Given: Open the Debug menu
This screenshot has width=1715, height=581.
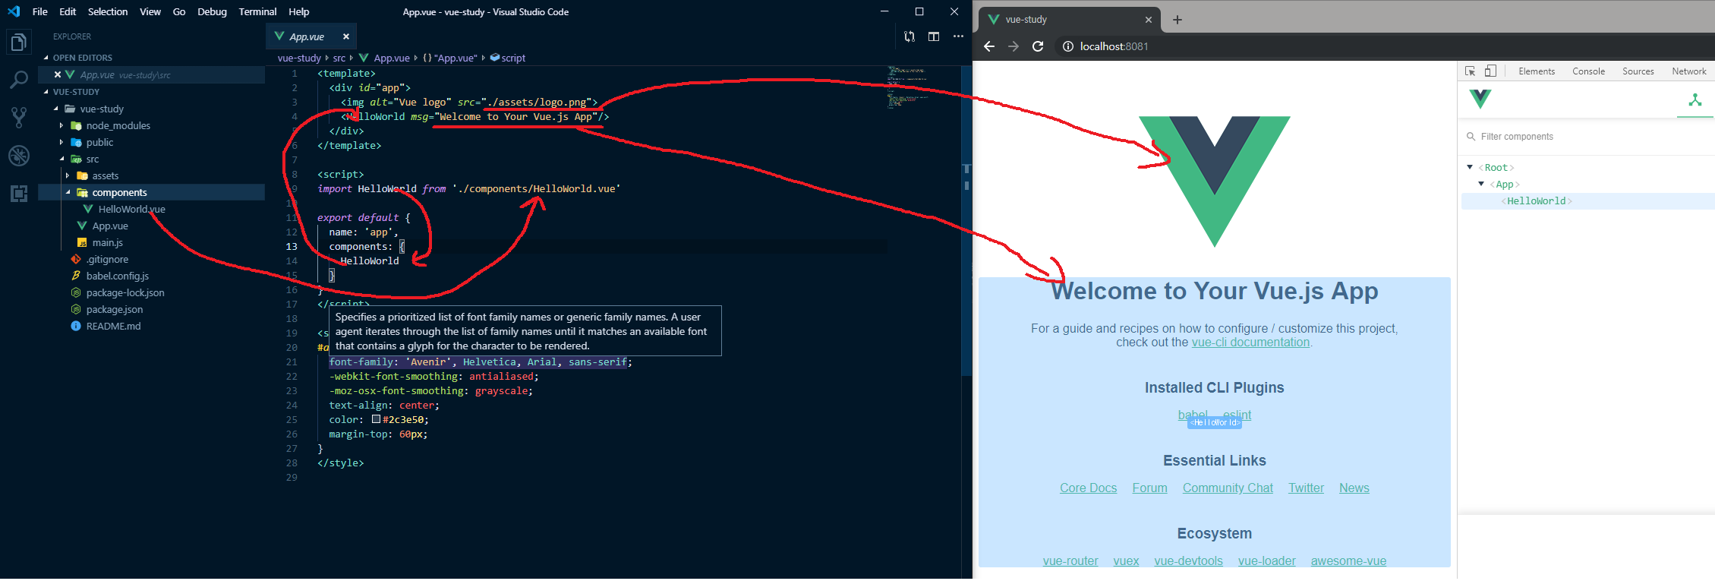Looking at the screenshot, I should pos(212,11).
